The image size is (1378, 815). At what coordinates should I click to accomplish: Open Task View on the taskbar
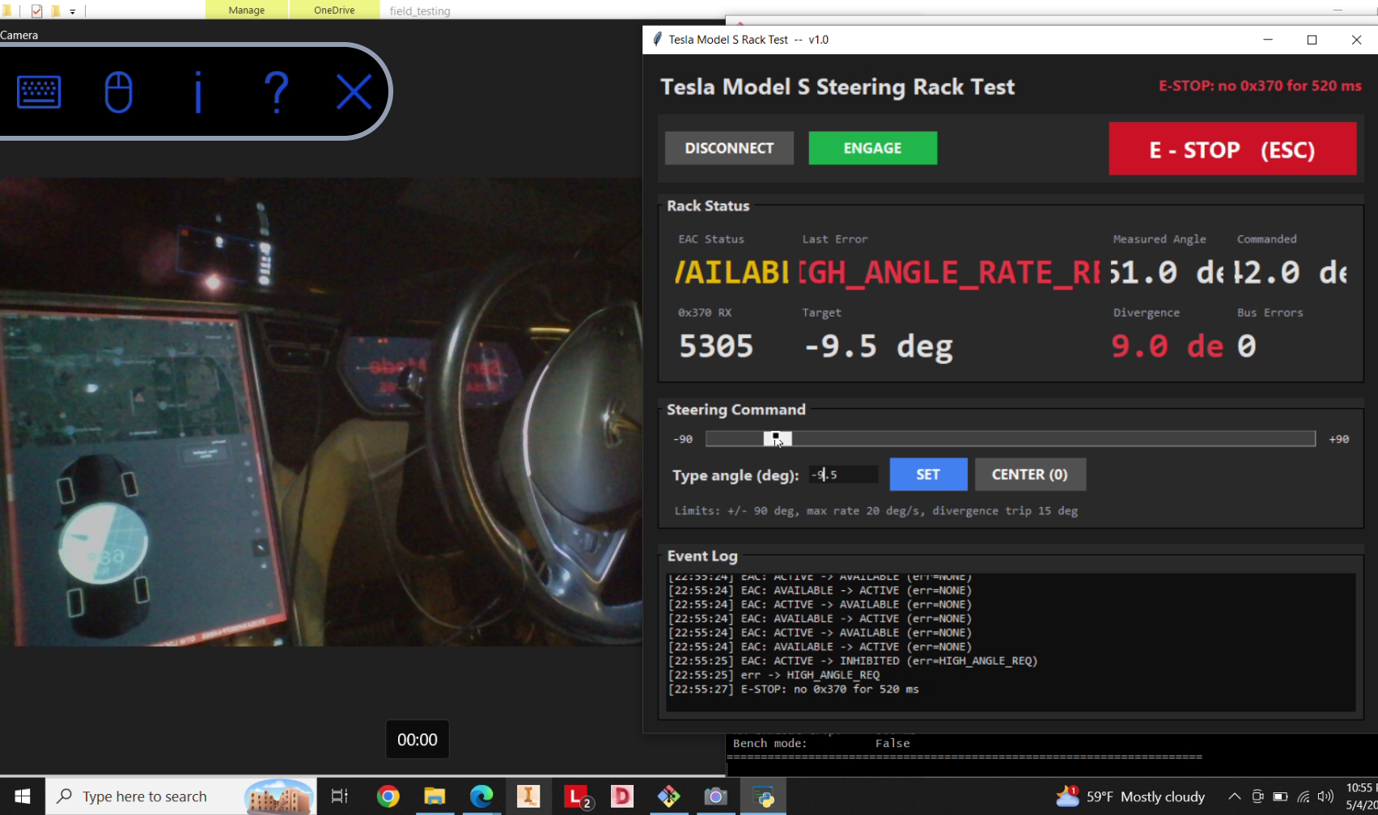pyautogui.click(x=340, y=796)
